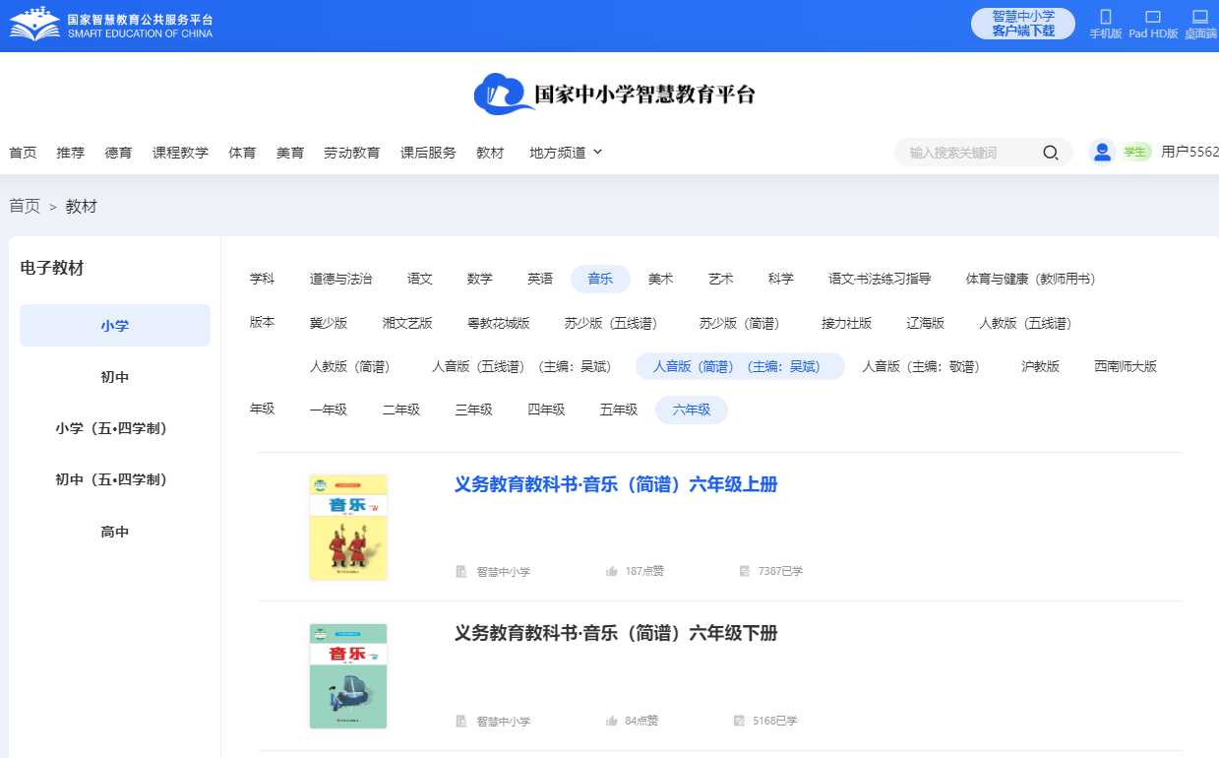Open the 六年级下册 green textbook cover thumbnail
This screenshot has width=1219, height=758.
click(x=348, y=675)
